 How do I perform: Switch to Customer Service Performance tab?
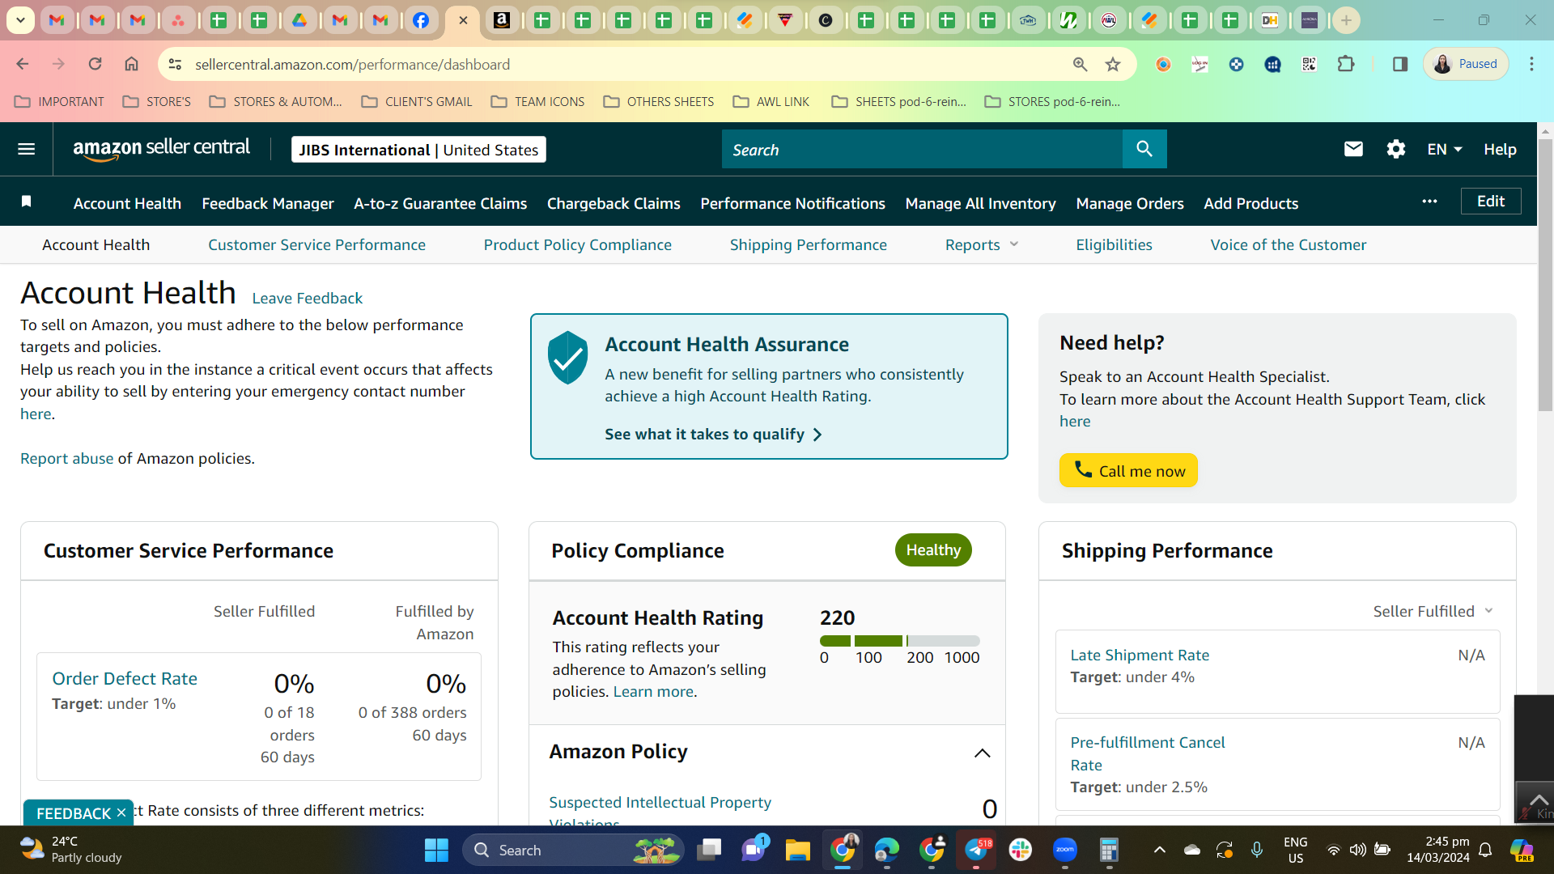(x=316, y=244)
